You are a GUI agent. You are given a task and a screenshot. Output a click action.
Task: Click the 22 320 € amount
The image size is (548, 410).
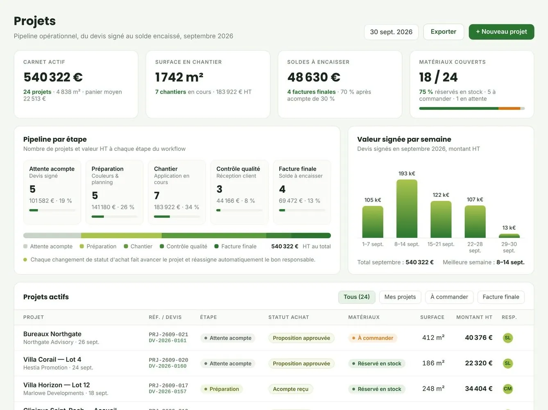coord(478,363)
